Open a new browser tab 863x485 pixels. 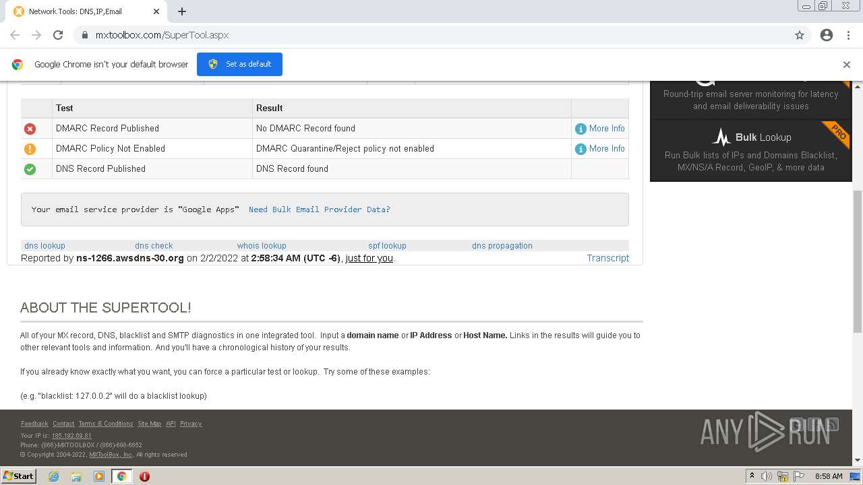182,11
